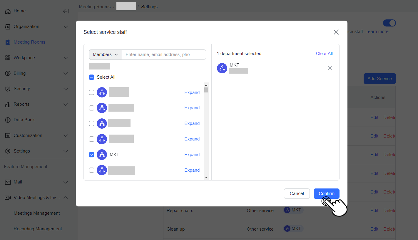The height and width of the screenshot is (240, 418).
Task: Open the Members dropdown
Action: point(106,54)
